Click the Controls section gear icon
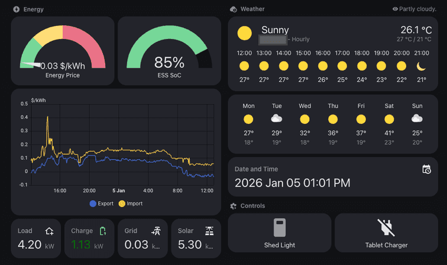The width and height of the screenshot is (447, 265). [x=233, y=206]
